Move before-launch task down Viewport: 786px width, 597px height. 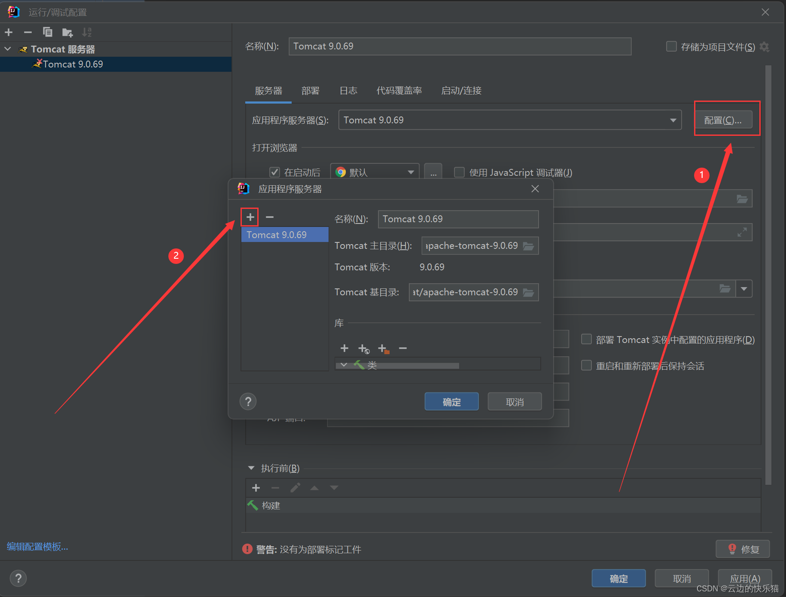coord(334,488)
